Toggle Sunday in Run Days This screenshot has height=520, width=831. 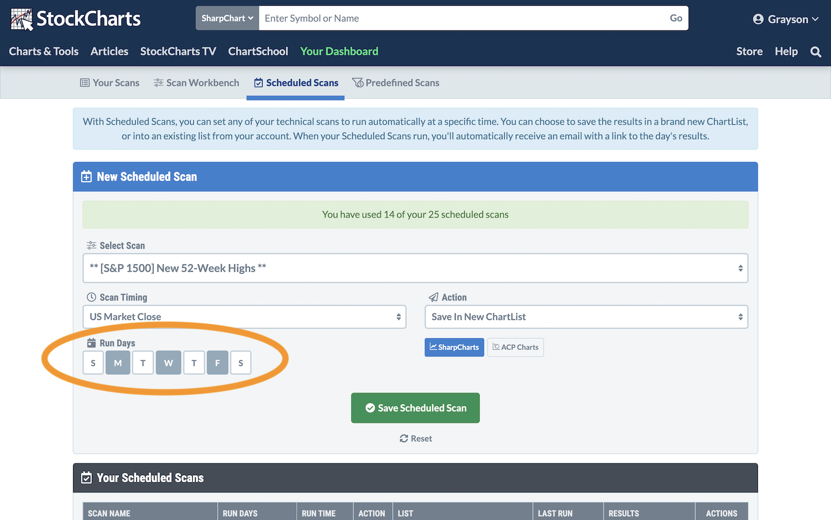[93, 363]
